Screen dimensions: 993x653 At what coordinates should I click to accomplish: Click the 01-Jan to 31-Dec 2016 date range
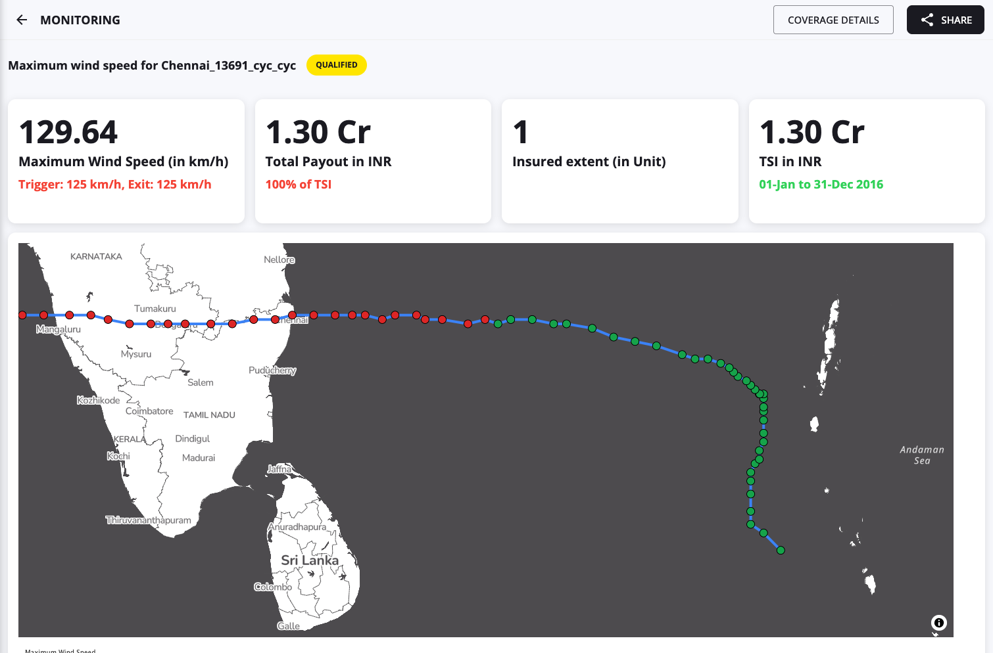821,185
